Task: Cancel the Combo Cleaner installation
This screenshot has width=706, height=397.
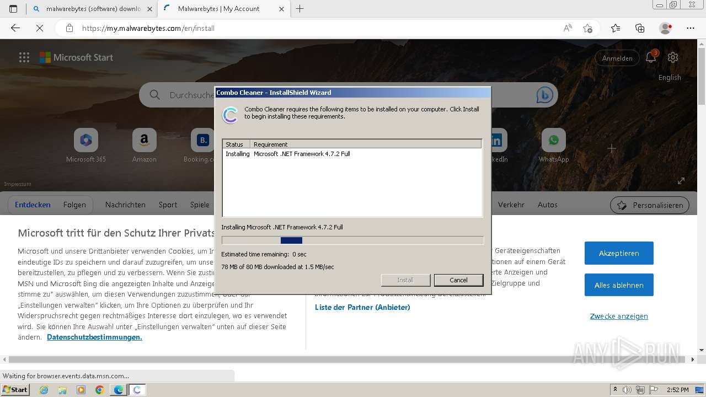Action: tap(458, 280)
